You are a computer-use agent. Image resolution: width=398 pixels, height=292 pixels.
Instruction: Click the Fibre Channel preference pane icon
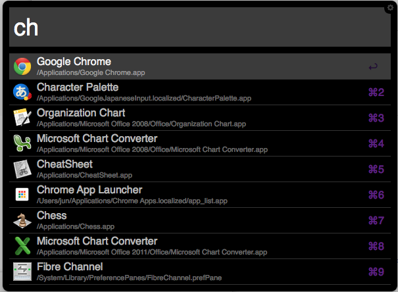click(x=22, y=272)
